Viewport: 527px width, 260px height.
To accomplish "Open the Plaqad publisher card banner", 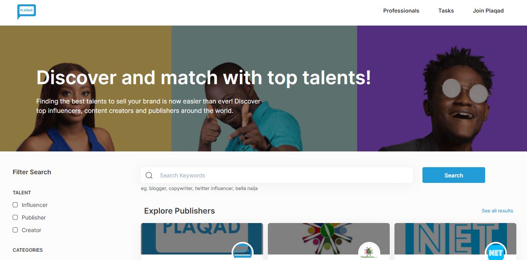I will pyautogui.click(x=189, y=238).
